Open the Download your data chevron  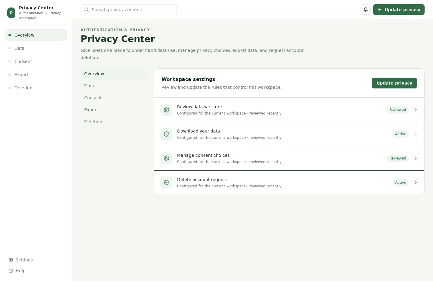416,134
